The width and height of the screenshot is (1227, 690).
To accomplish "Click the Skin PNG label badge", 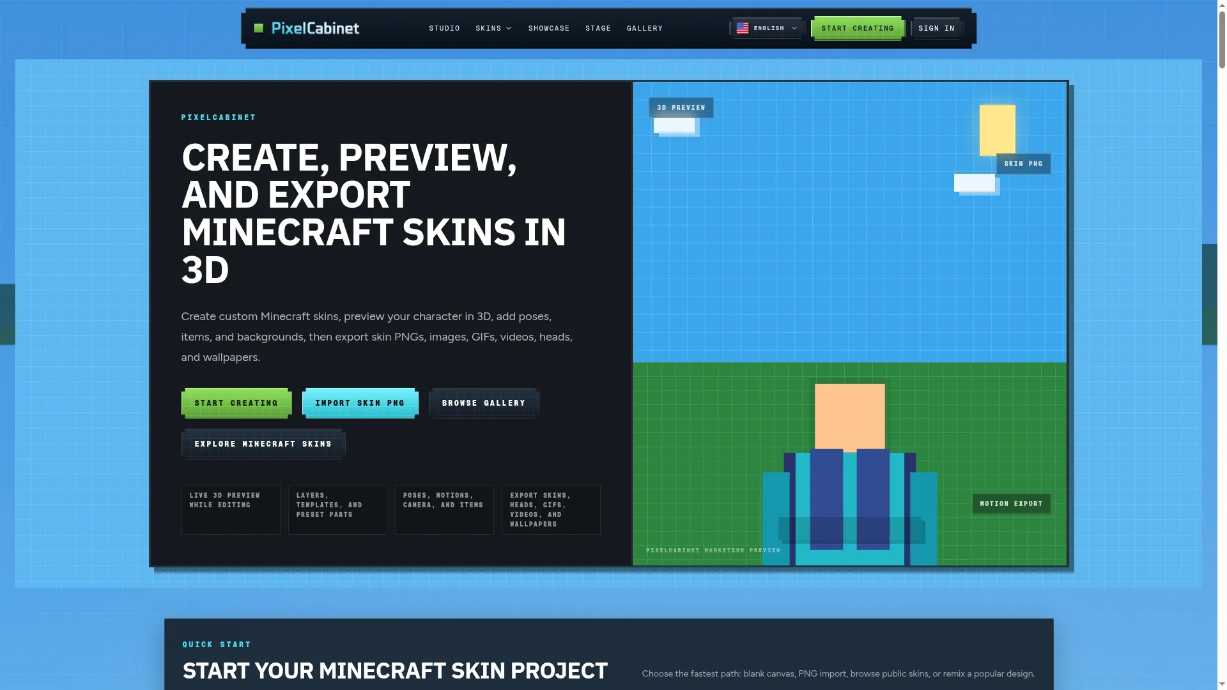I will (x=1023, y=164).
